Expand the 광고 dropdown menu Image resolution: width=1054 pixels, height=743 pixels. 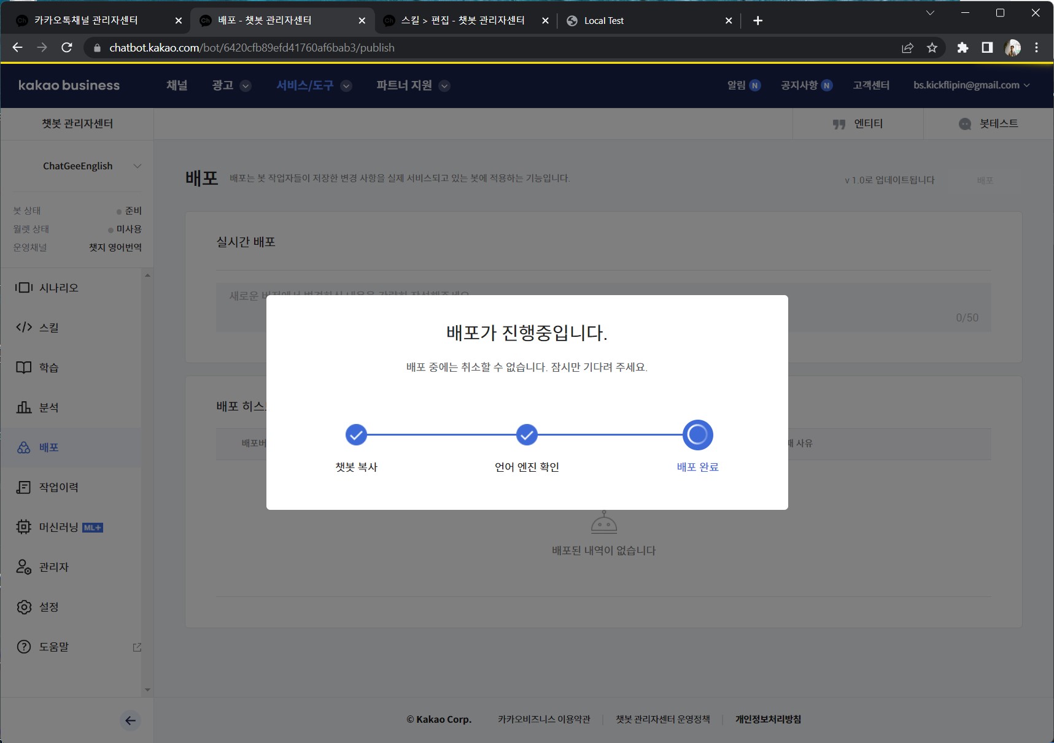point(246,86)
